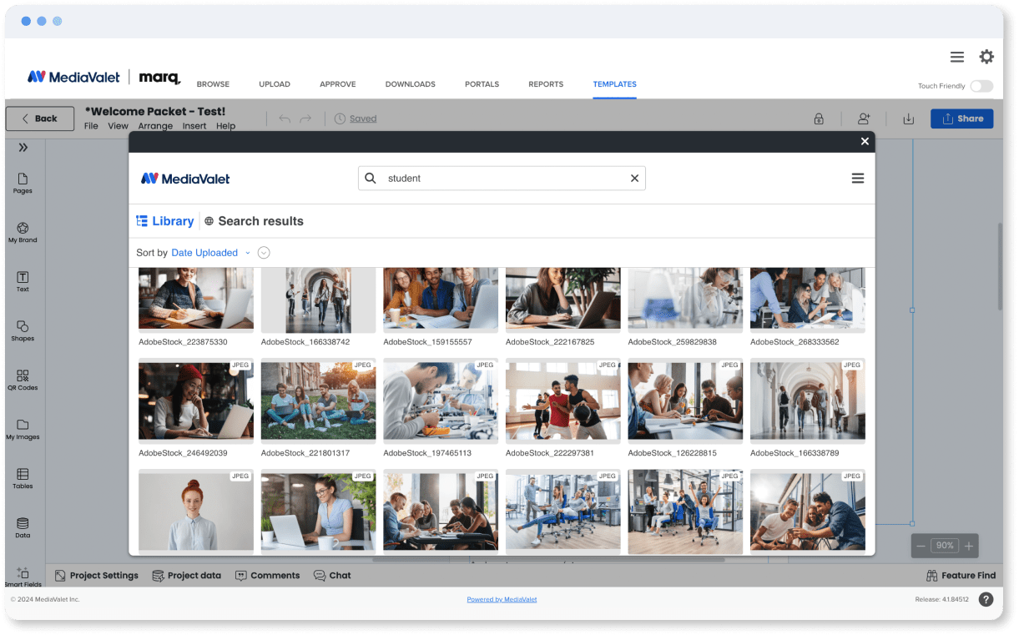Toggle the Touch Friendly switch

981,86
